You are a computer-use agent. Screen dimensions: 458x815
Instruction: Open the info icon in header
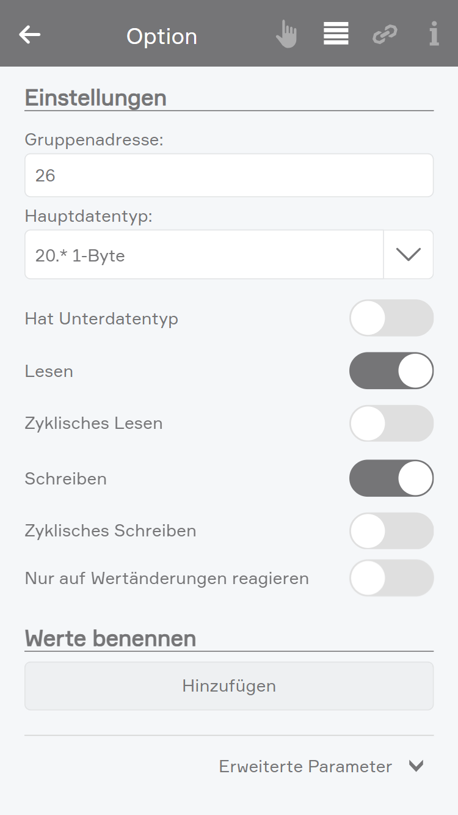tap(434, 34)
